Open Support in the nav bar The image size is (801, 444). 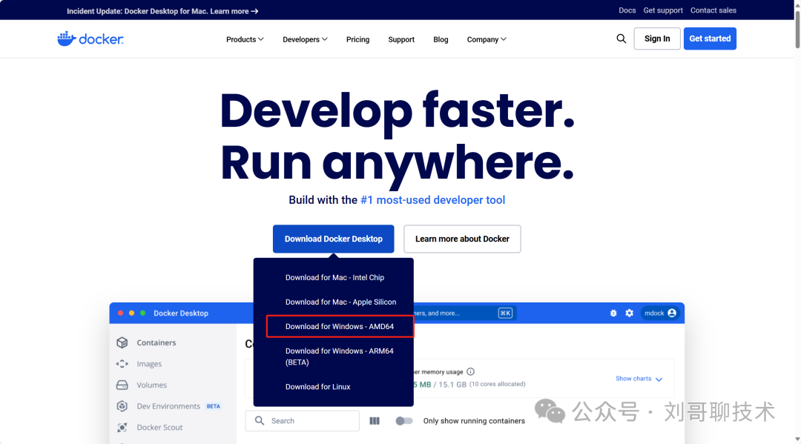pos(401,39)
